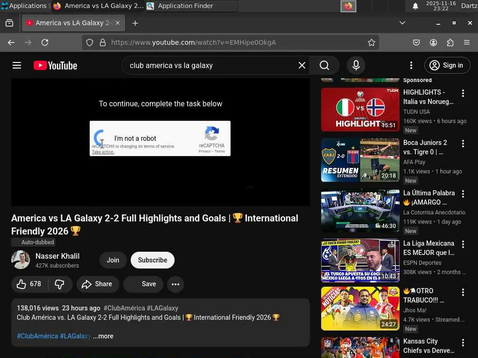This screenshot has height=358, width=478.
Task: Subscribe to Nasser Khalil
Action: (x=153, y=260)
